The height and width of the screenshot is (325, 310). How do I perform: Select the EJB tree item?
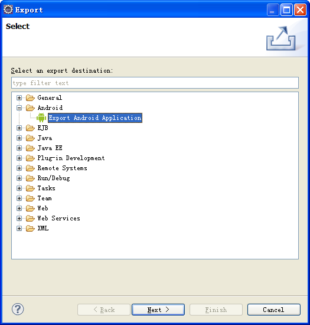click(43, 128)
